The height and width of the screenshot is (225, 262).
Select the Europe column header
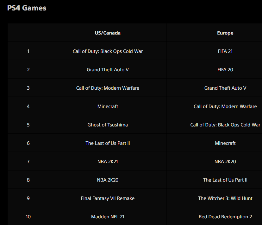[225, 33]
